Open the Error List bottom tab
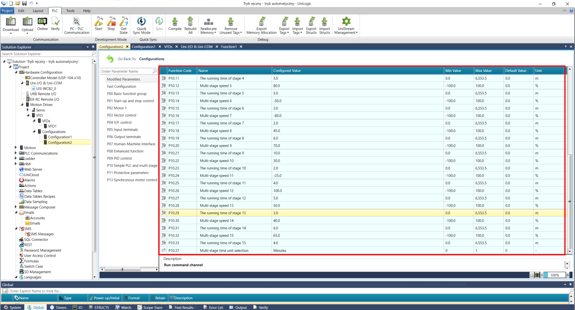 213,307
